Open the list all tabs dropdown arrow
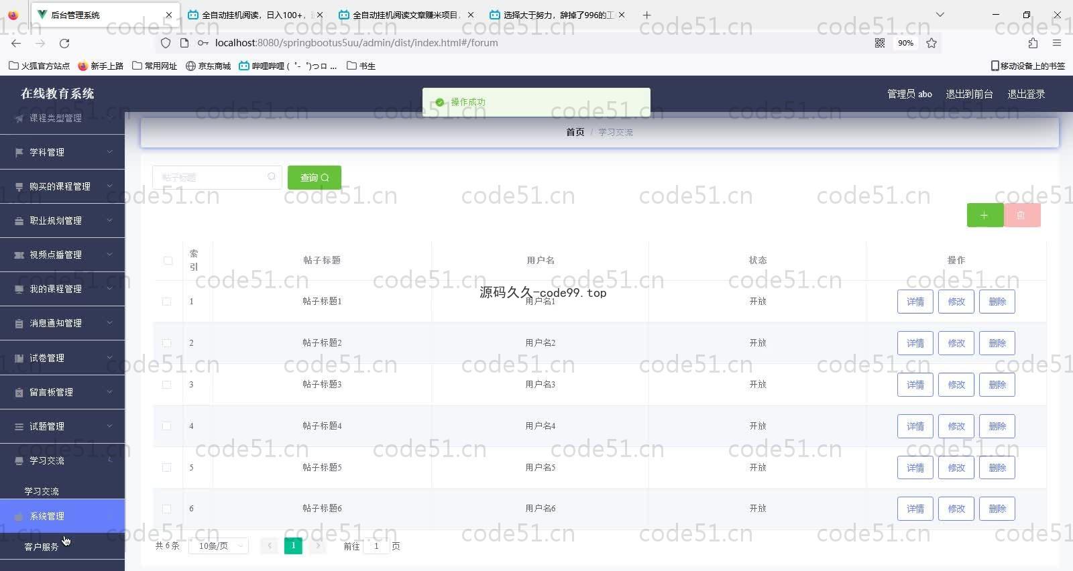The width and height of the screenshot is (1073, 571). 940,15
